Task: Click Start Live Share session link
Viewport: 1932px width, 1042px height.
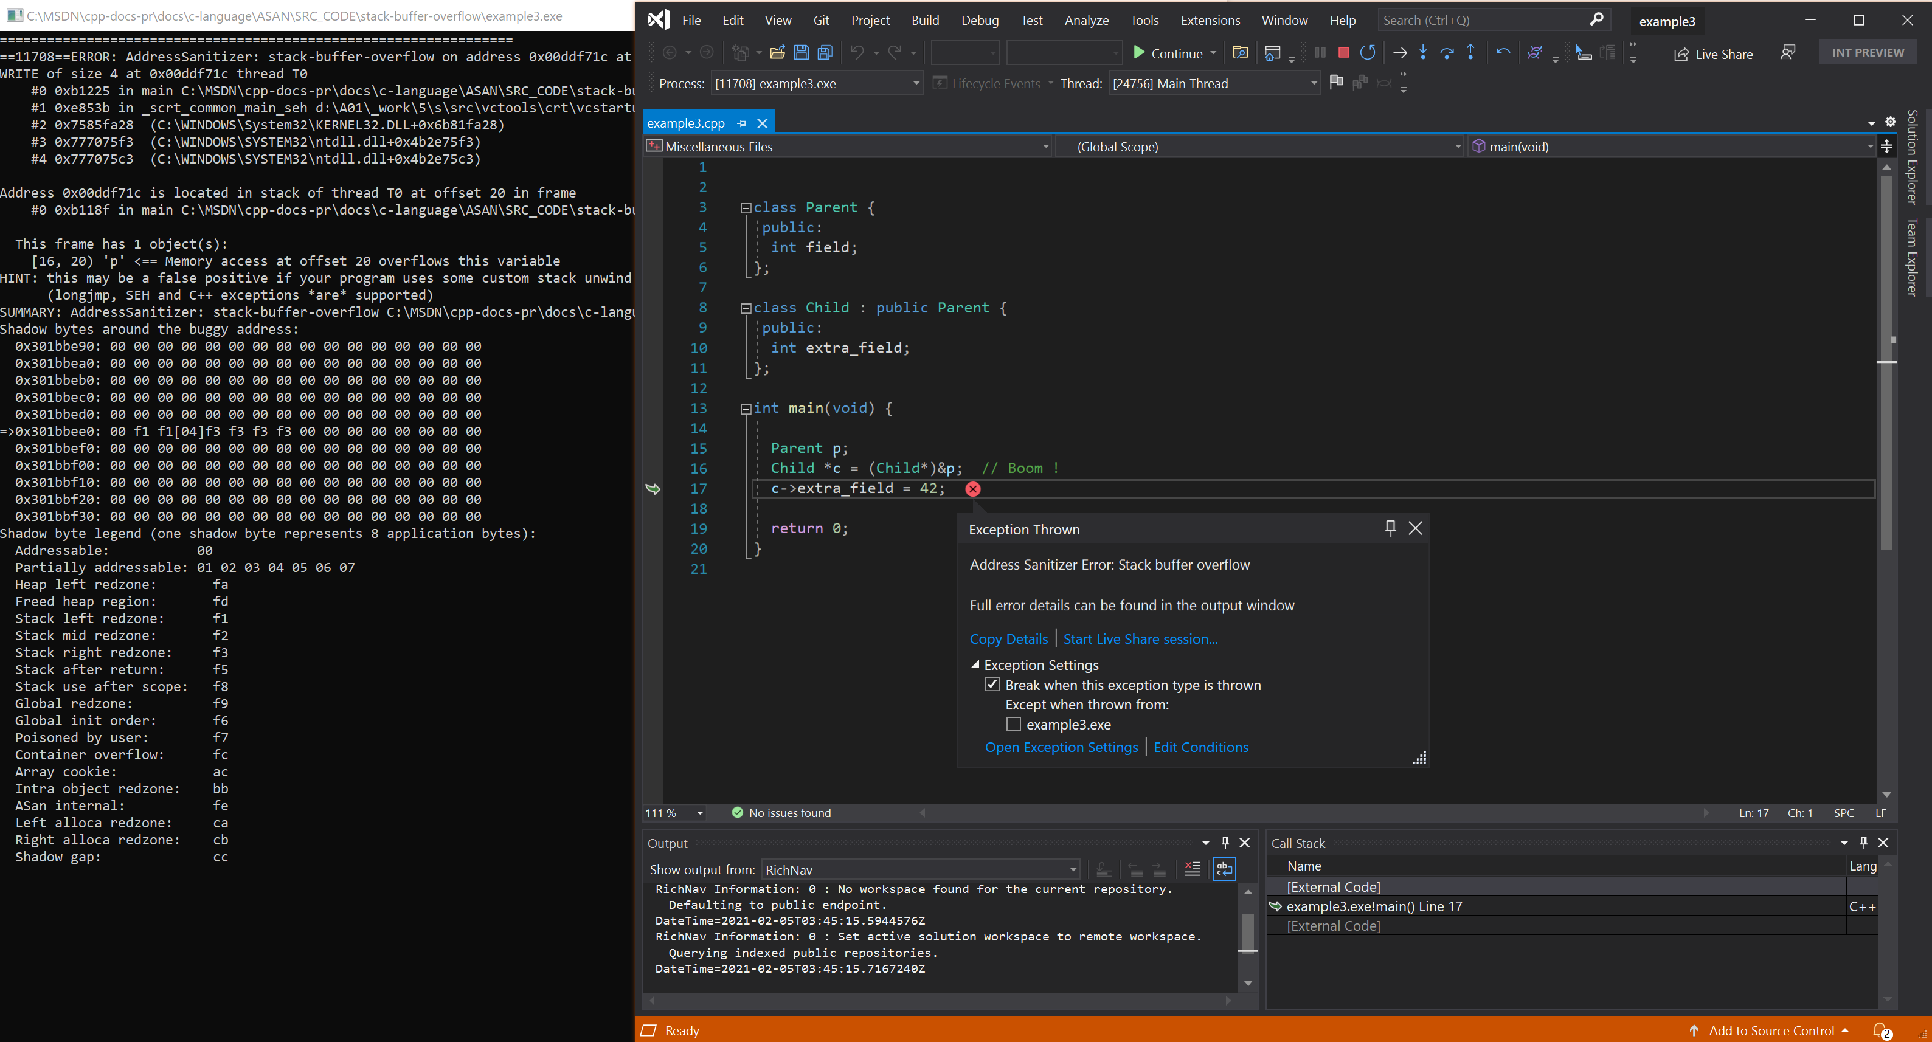Action: [1139, 638]
